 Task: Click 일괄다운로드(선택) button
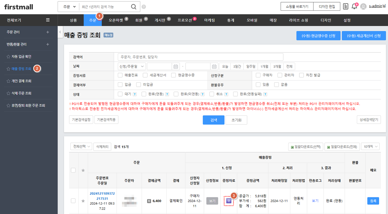306,147
